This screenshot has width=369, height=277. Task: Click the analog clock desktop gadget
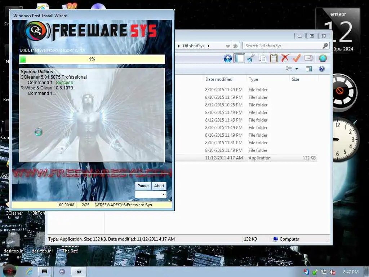(346, 140)
